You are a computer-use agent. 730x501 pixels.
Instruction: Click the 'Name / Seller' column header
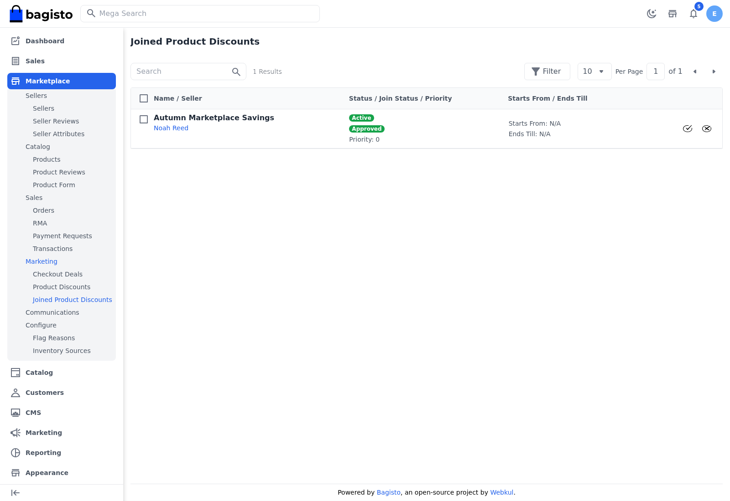(178, 98)
